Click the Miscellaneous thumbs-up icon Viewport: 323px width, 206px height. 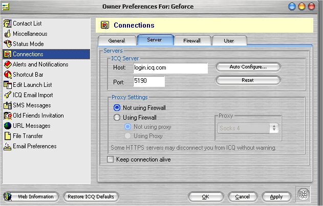[7, 34]
